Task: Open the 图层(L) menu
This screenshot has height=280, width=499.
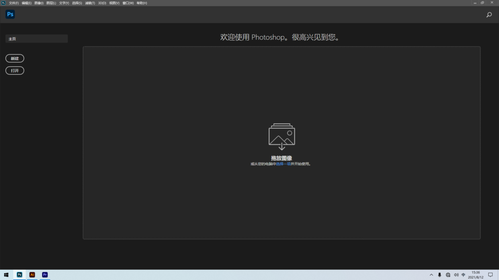Action: click(x=51, y=3)
